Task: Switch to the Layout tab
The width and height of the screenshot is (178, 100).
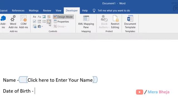Action: tap(4, 11)
